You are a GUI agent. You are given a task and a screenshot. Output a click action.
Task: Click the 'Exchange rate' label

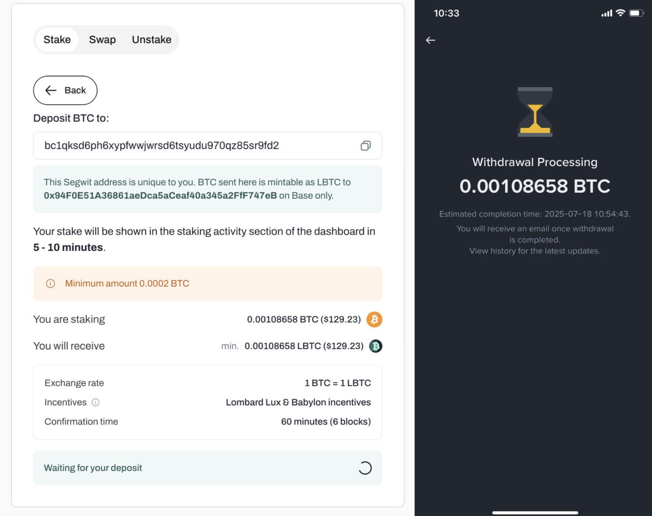(74, 383)
